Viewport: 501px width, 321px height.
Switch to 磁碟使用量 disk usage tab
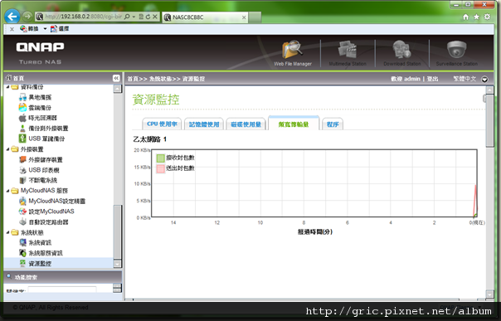click(x=246, y=124)
